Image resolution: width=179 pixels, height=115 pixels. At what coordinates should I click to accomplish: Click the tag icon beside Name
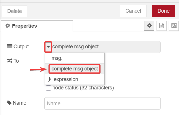coord(9,103)
